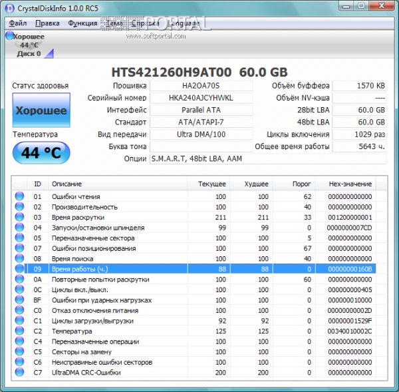The width and height of the screenshot is (399, 392).
Task: Click hex value 00000000160B
Action: [x=350, y=269]
